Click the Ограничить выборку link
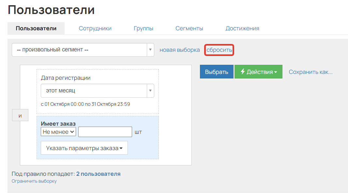348x195 pixels. tap(34, 181)
